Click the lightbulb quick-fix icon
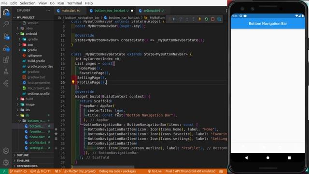309x174 pixels. pyautogui.click(x=73, y=82)
